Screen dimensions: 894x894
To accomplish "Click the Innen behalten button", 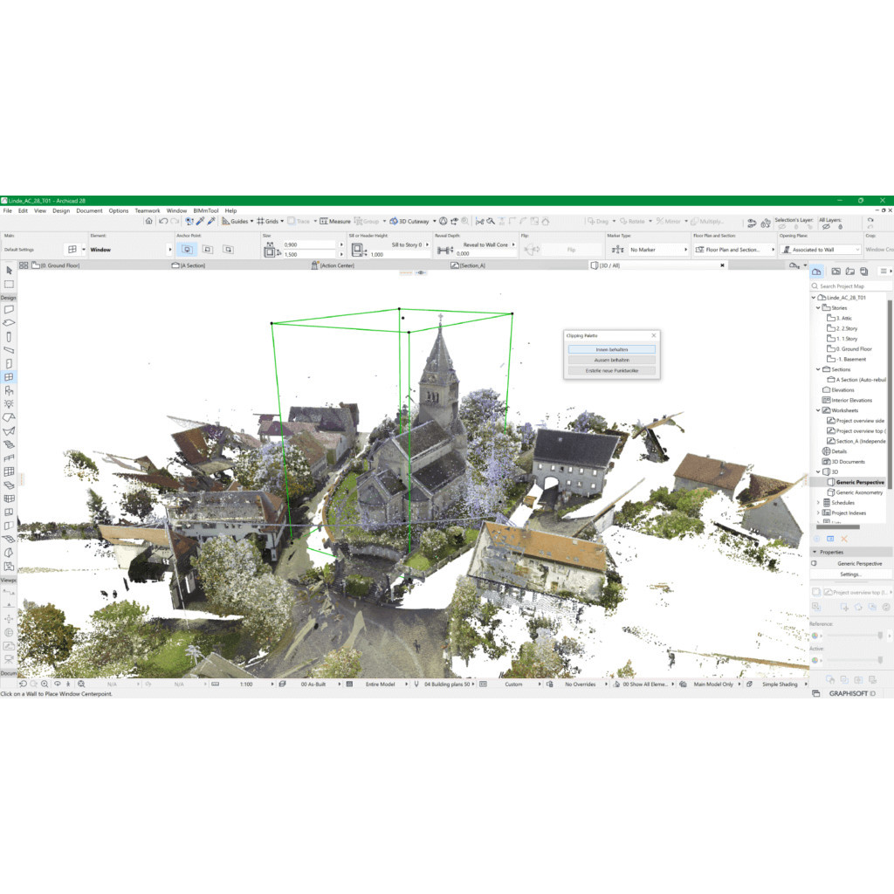I will 611,349.
